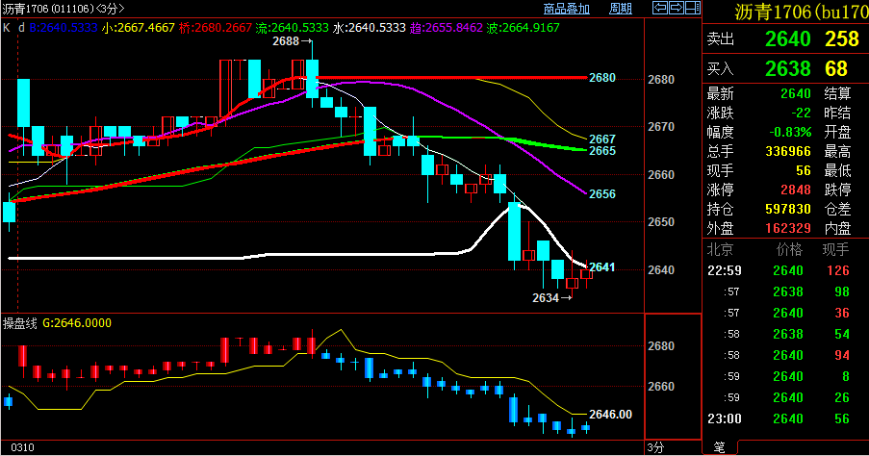This screenshot has width=869, height=456.
Task: Click the 2688 high price marker
Action: pos(286,42)
